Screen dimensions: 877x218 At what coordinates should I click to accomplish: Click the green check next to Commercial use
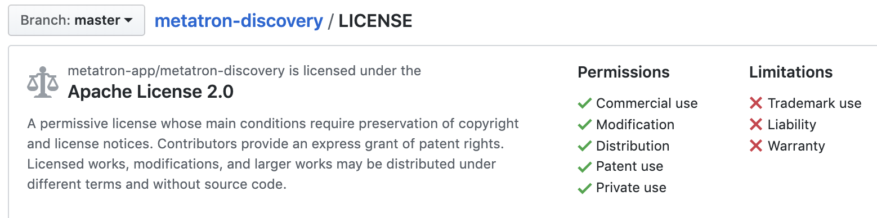click(585, 103)
